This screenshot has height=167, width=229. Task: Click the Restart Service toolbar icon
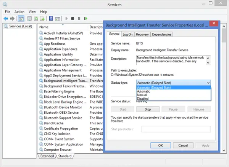pyautogui.click(x=85, y=18)
